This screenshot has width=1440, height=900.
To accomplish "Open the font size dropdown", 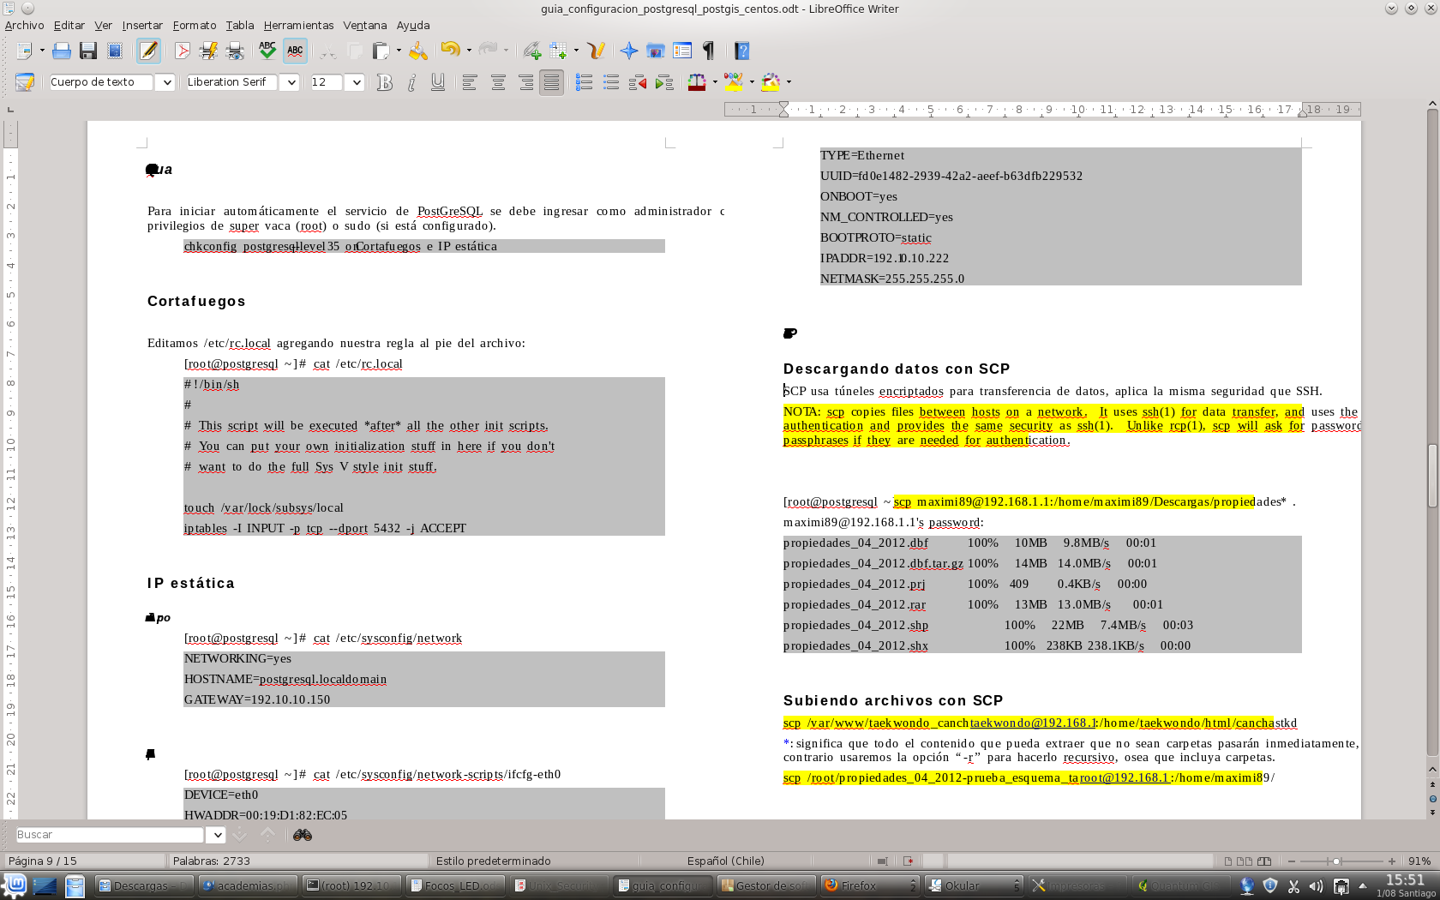I will pos(356,82).
